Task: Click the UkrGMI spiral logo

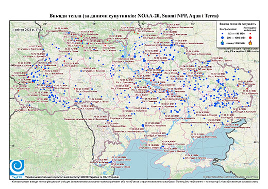Action: tap(17, 167)
